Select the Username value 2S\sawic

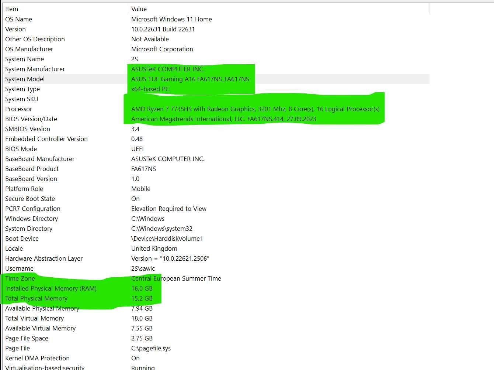[143, 268]
